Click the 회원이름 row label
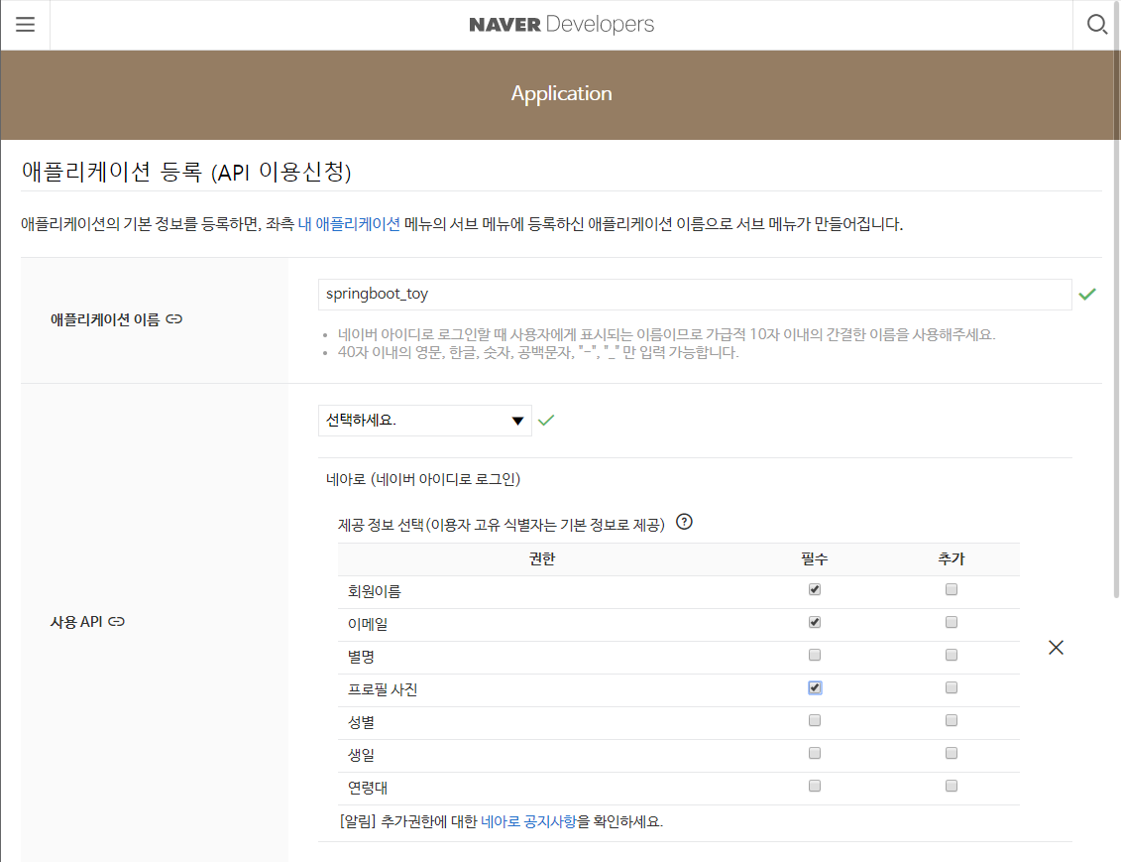 pos(375,591)
